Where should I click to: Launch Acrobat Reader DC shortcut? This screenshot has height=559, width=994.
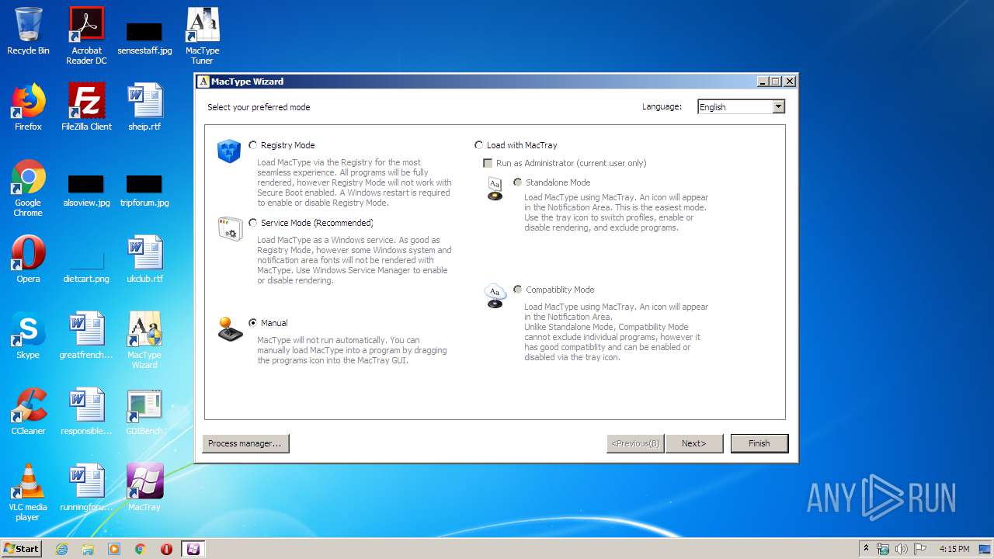pyautogui.click(x=86, y=36)
